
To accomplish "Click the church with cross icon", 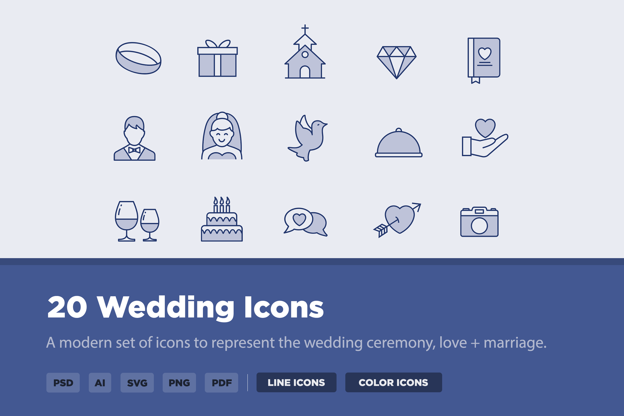I will [x=305, y=51].
